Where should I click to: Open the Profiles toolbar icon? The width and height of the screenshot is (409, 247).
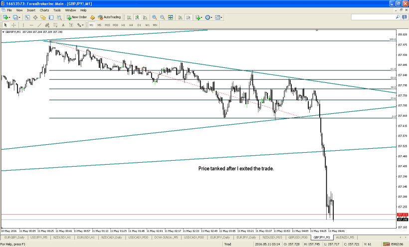pyautogui.click(x=15, y=17)
